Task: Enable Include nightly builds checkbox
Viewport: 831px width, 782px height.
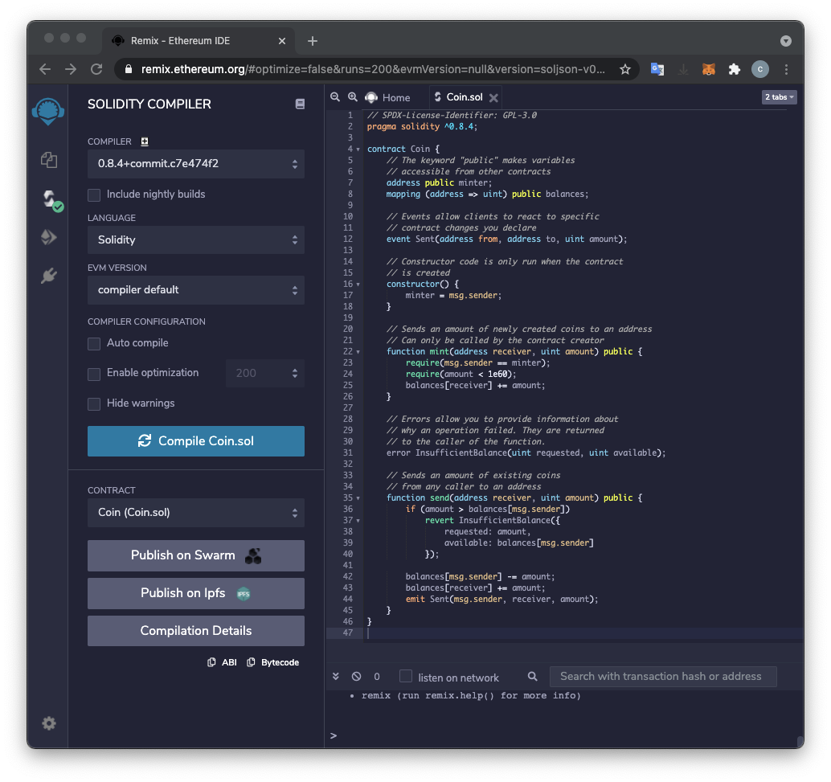Action: [94, 194]
